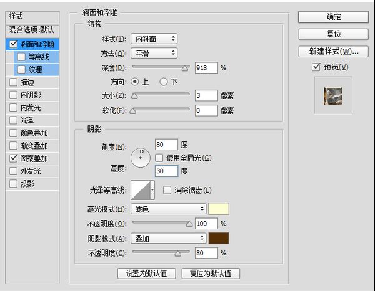Viewport: 375px width, 291px height.
Task: Click the 高度 value field
Action: tap(166, 171)
